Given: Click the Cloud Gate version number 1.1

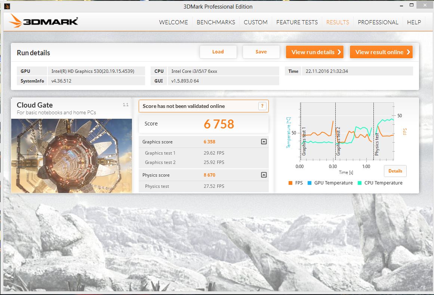Looking at the screenshot, I should coord(126,105).
